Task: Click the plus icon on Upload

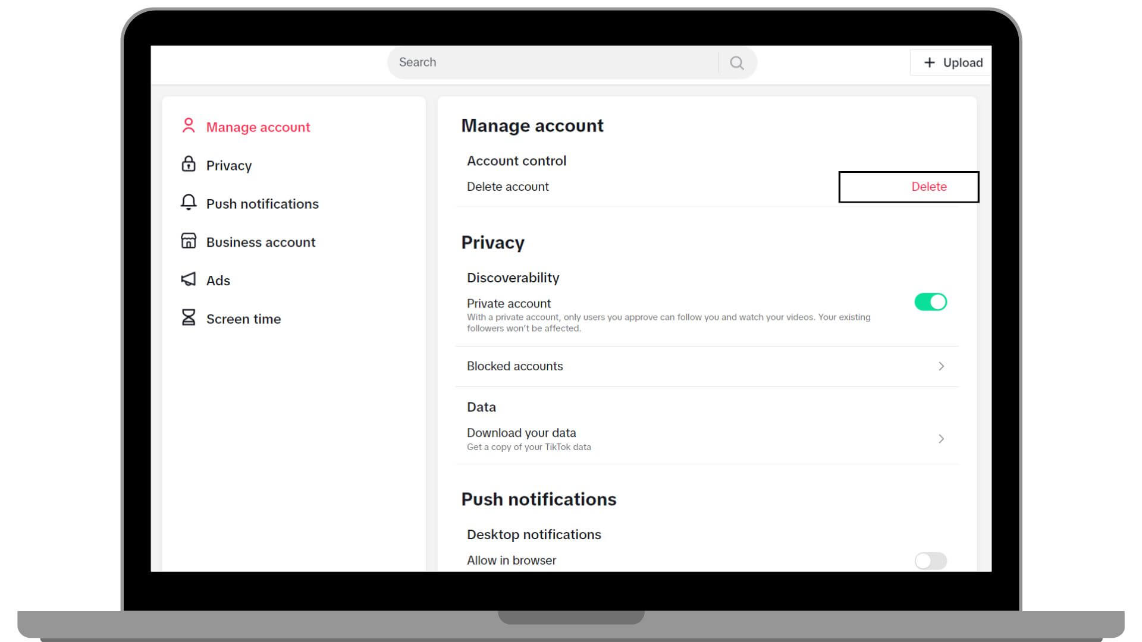Action: [x=930, y=62]
